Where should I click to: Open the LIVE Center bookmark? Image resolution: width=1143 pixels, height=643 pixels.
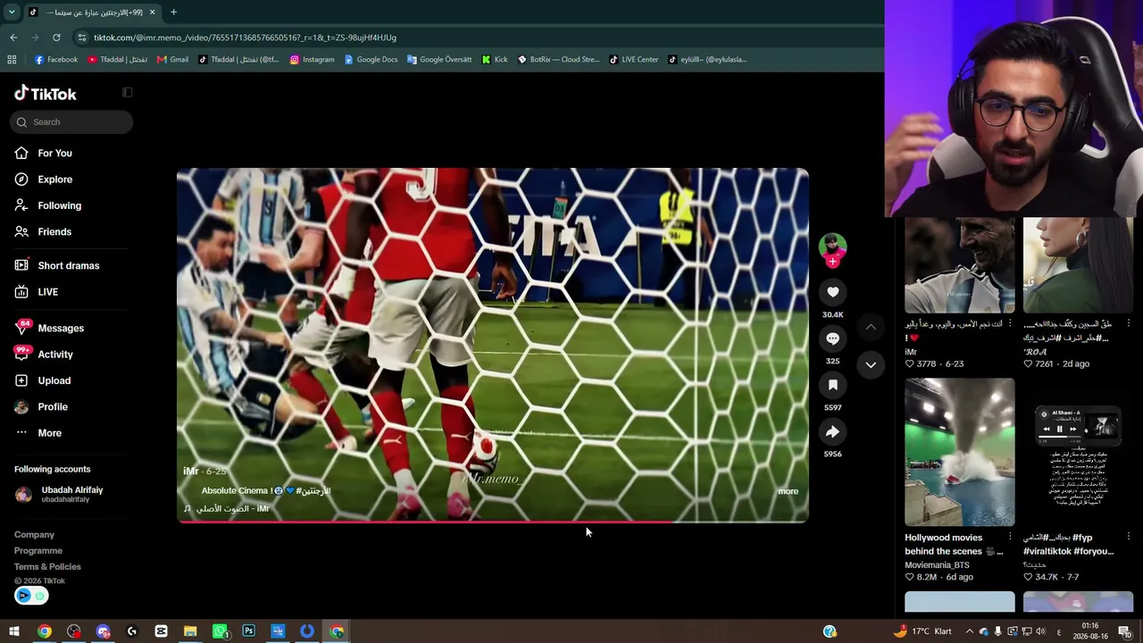coord(633,60)
